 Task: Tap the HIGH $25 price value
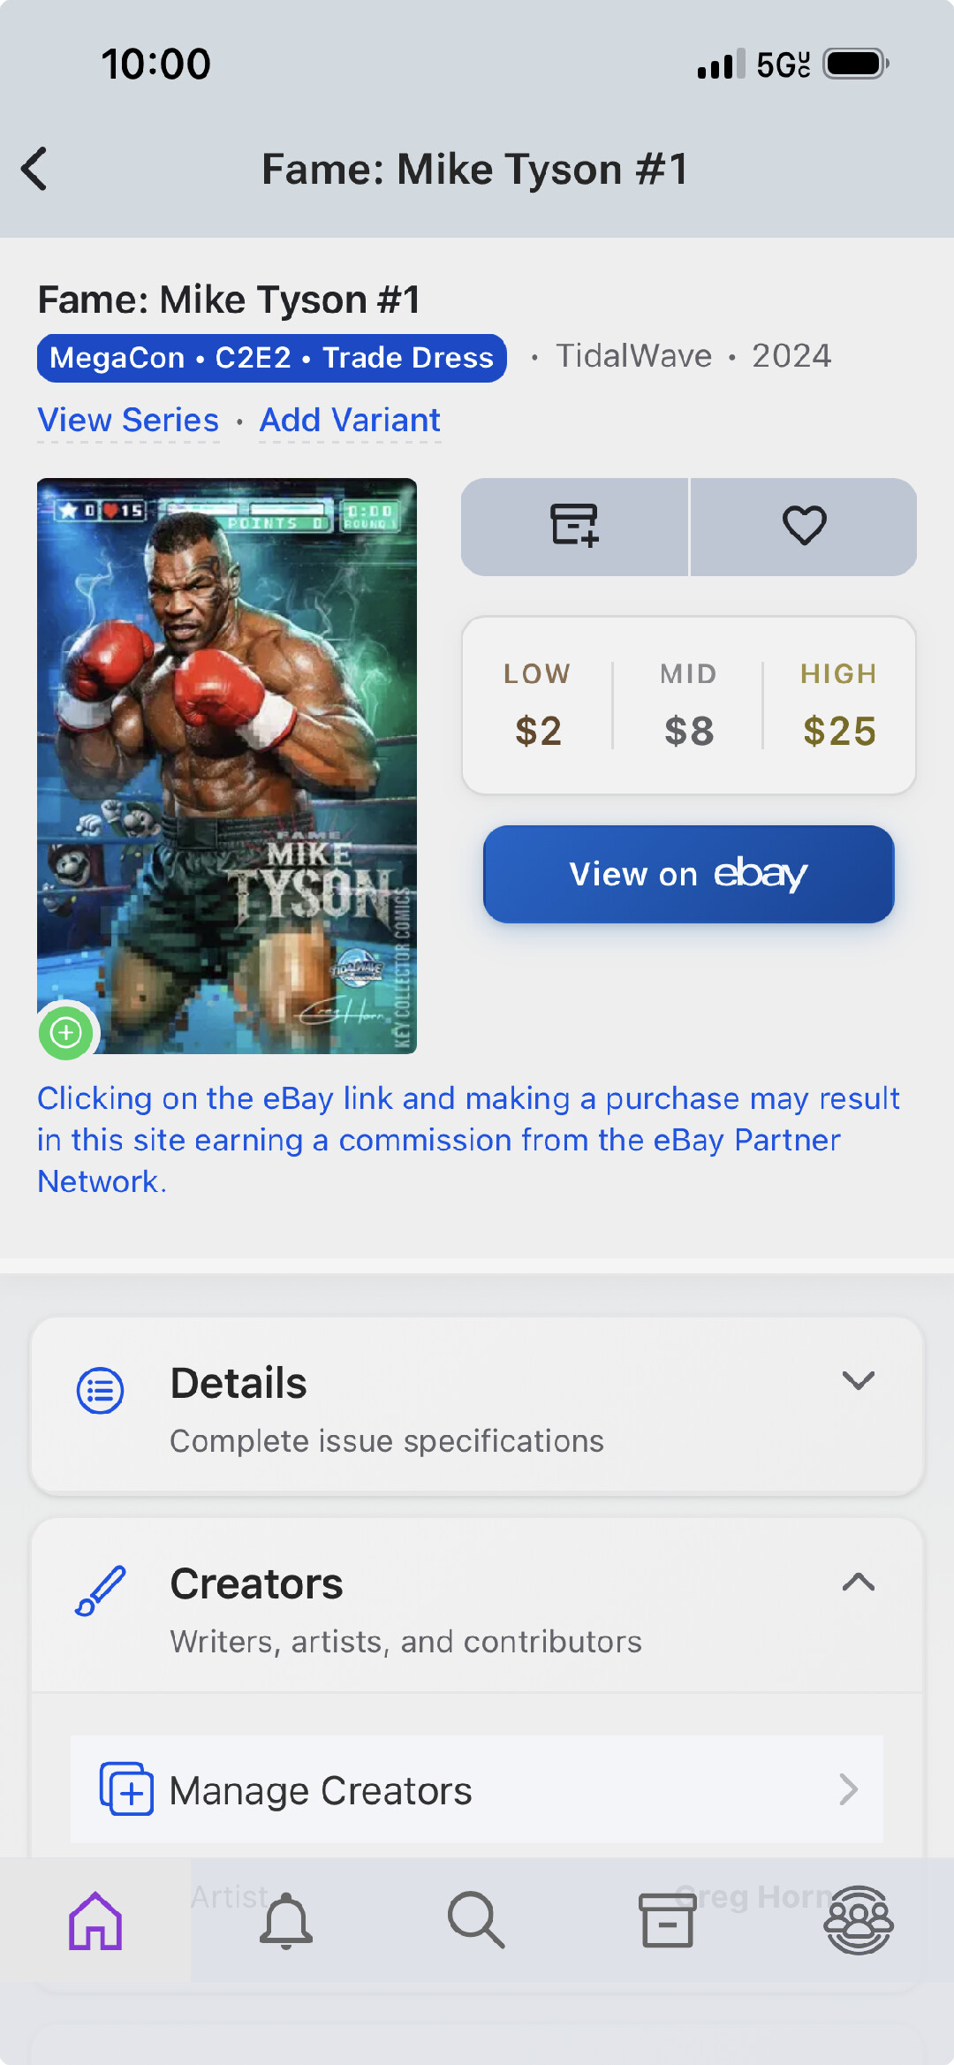(839, 731)
